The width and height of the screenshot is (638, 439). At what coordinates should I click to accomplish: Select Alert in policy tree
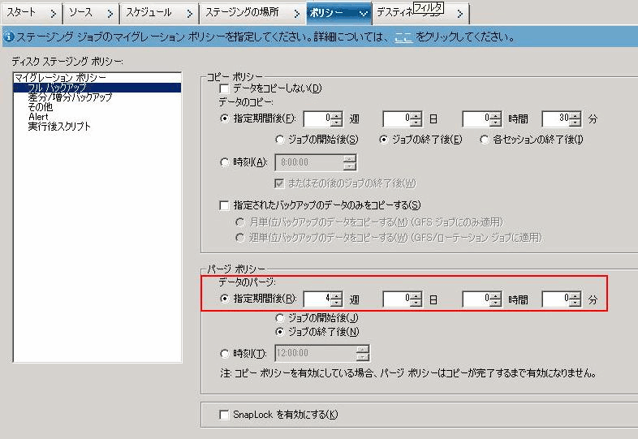[38, 116]
